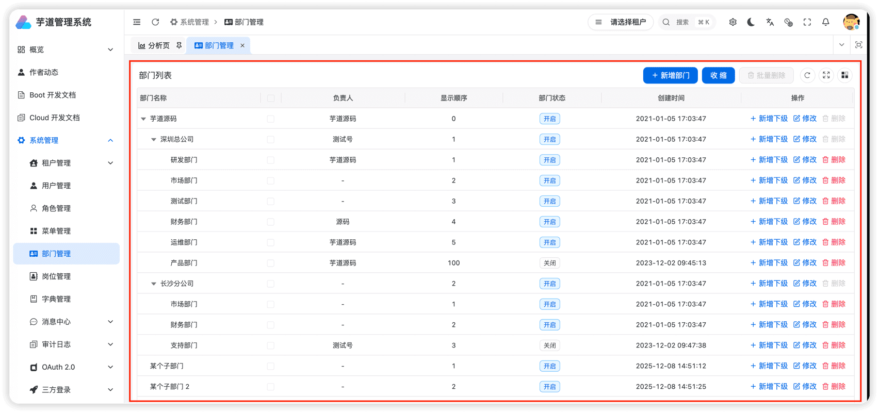Collapse the 长沙分公司 tree node

pyautogui.click(x=154, y=284)
